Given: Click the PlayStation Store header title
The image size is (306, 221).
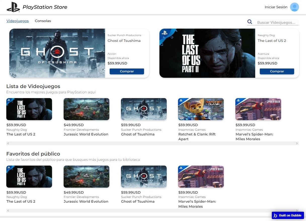Looking at the screenshot, I should click(45, 7).
